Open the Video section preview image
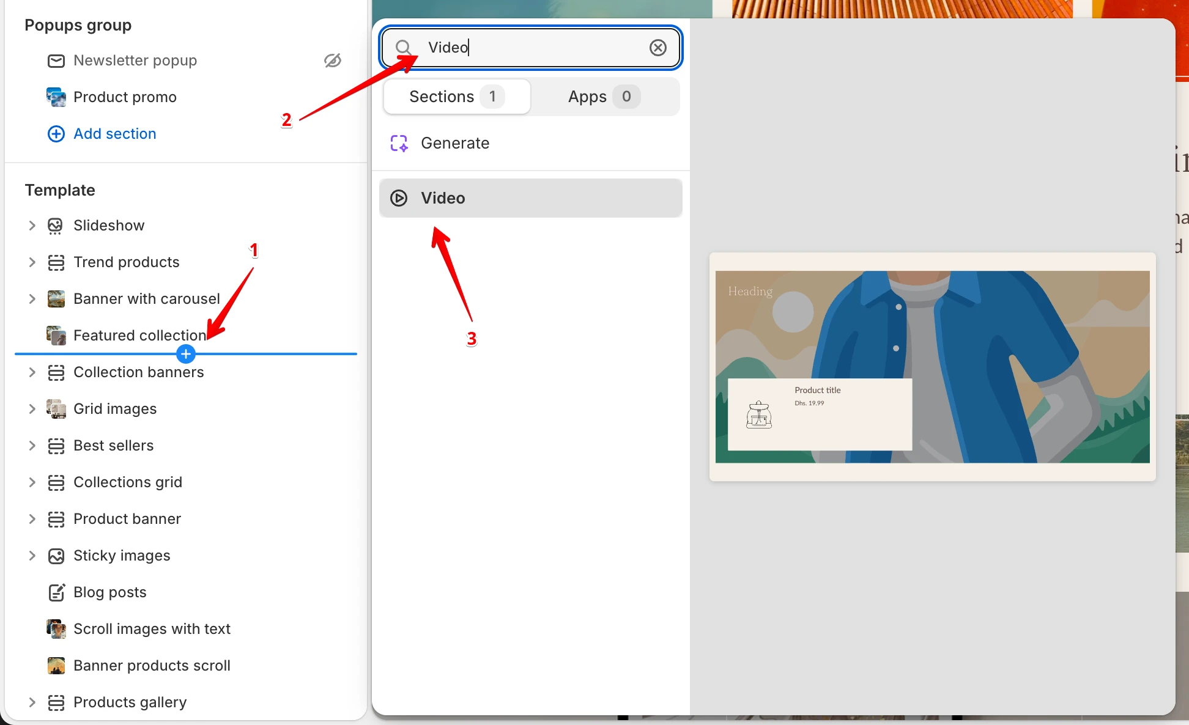Viewport: 1189px width, 725px height. click(933, 367)
